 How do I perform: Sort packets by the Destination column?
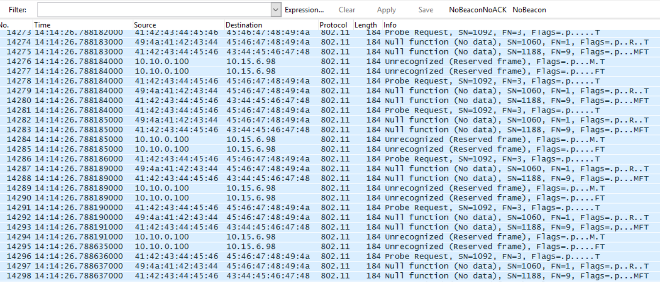242,25
